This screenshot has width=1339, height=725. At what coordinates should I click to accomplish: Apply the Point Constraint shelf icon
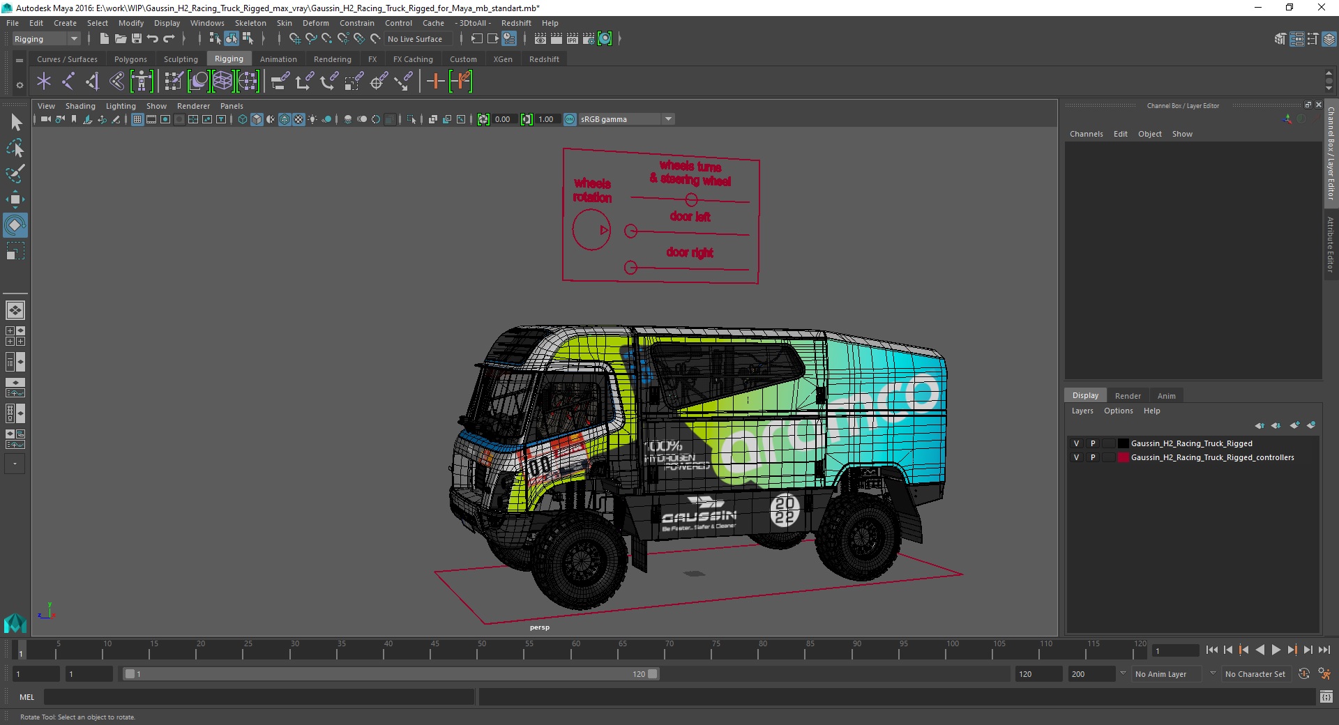click(x=305, y=82)
